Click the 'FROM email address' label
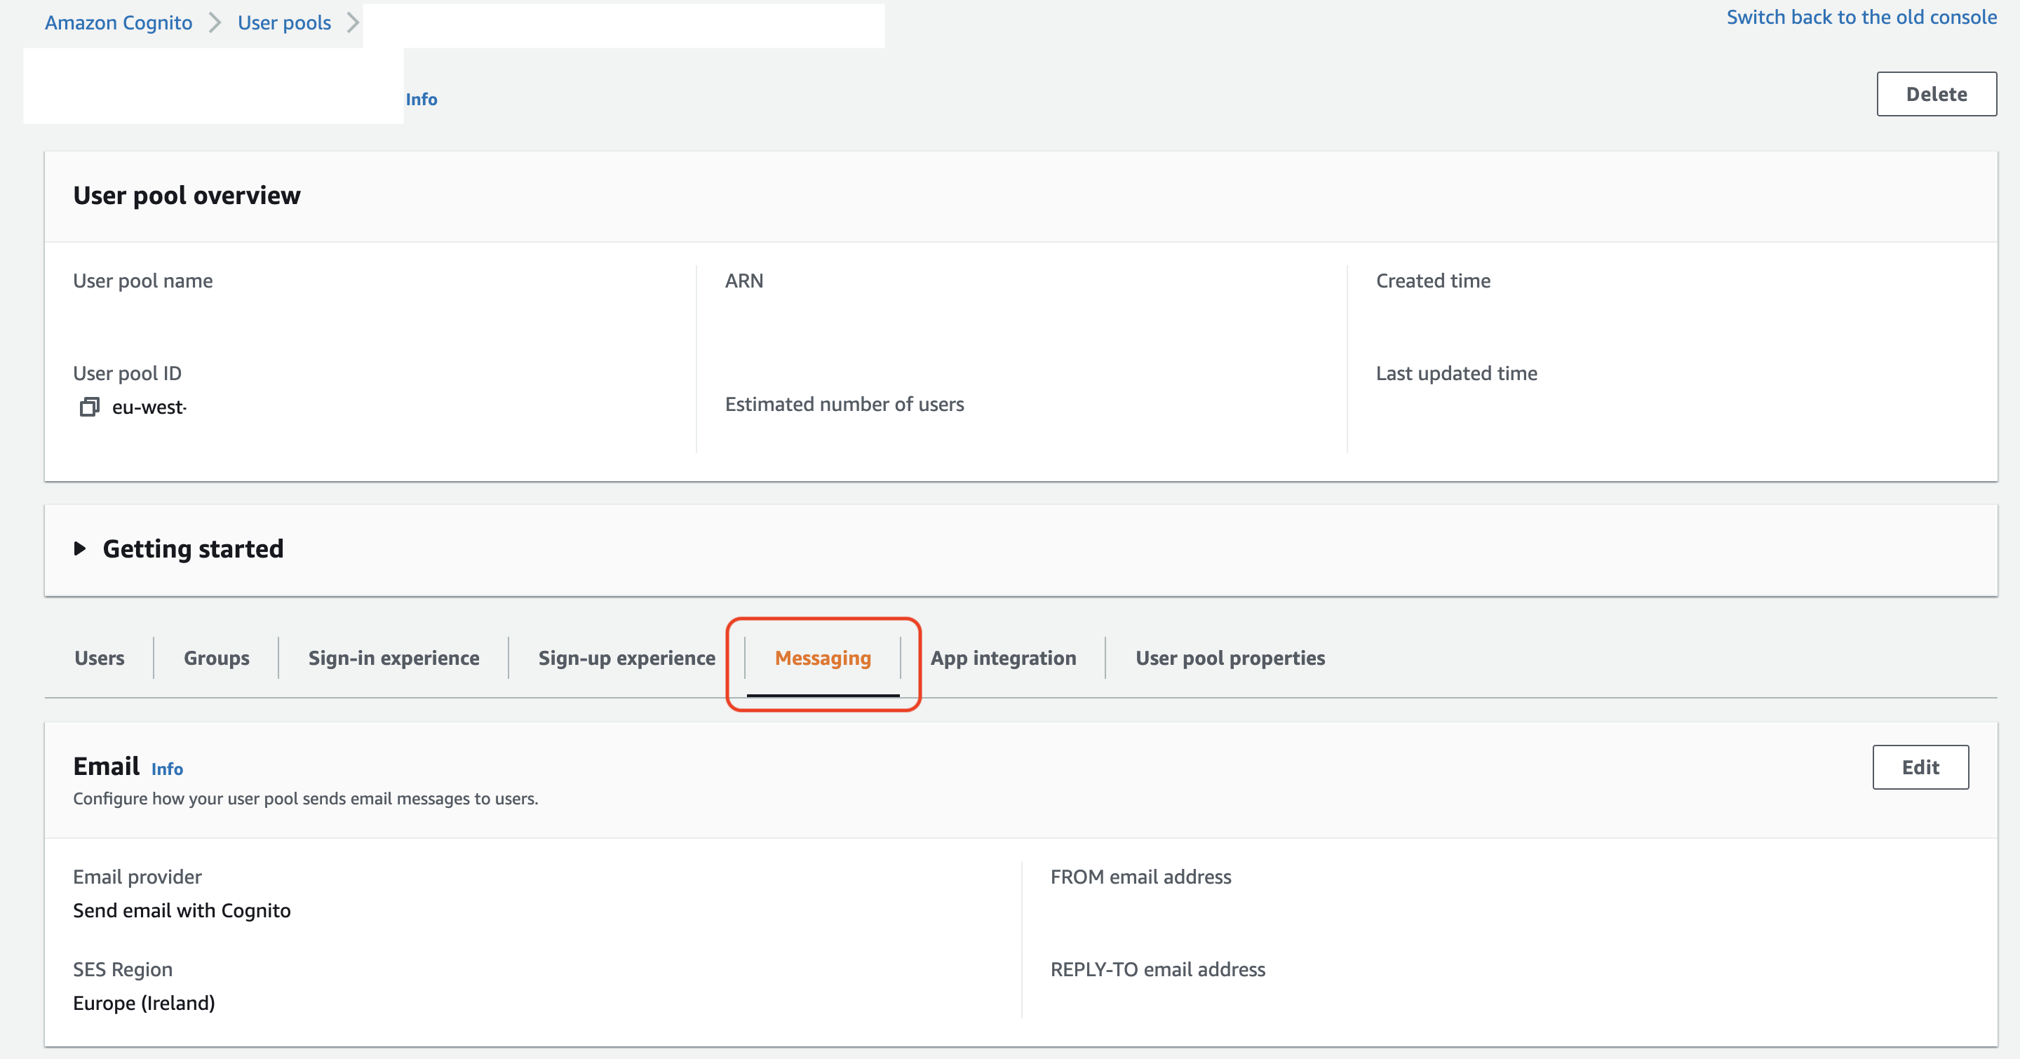The width and height of the screenshot is (2020, 1059). [x=1141, y=877]
